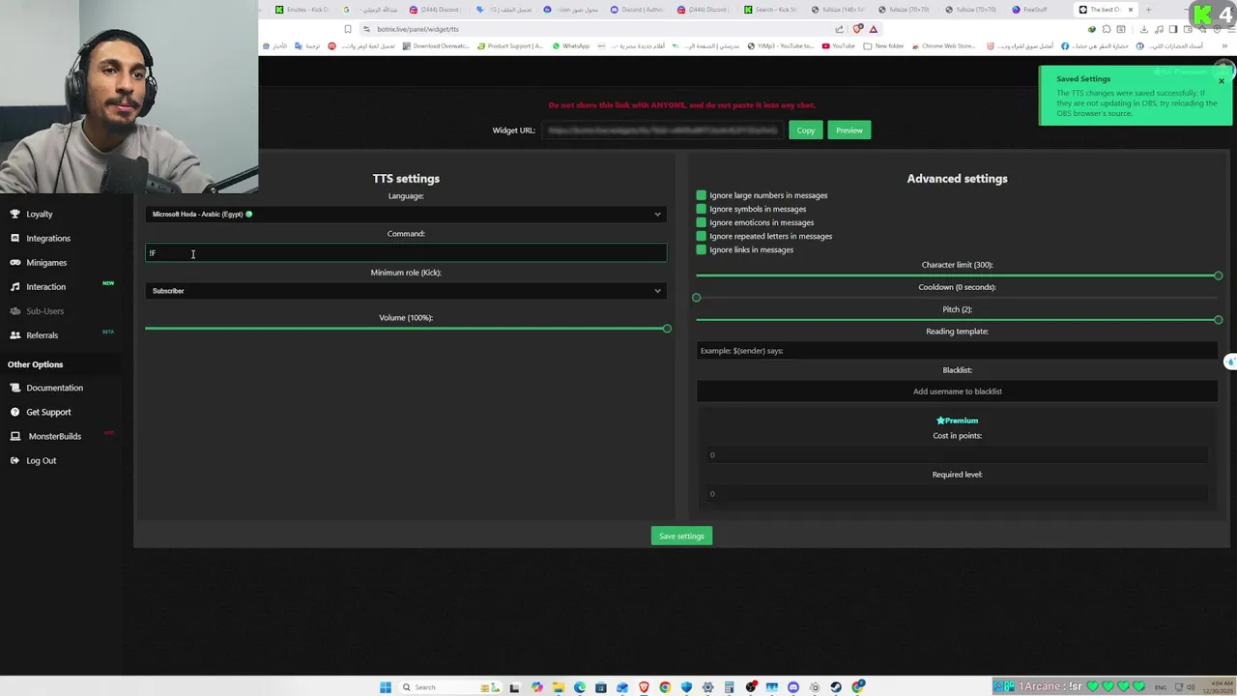Click Add username to blacklist field
This screenshot has height=696, width=1237.
click(x=957, y=391)
